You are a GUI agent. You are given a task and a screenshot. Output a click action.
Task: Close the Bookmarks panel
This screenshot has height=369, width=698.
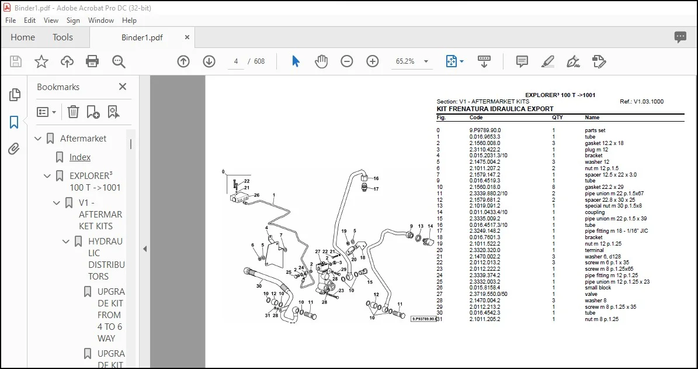point(123,87)
